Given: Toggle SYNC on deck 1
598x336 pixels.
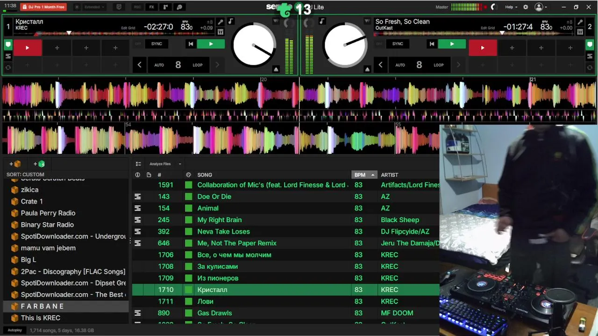Looking at the screenshot, I should click(x=157, y=44).
